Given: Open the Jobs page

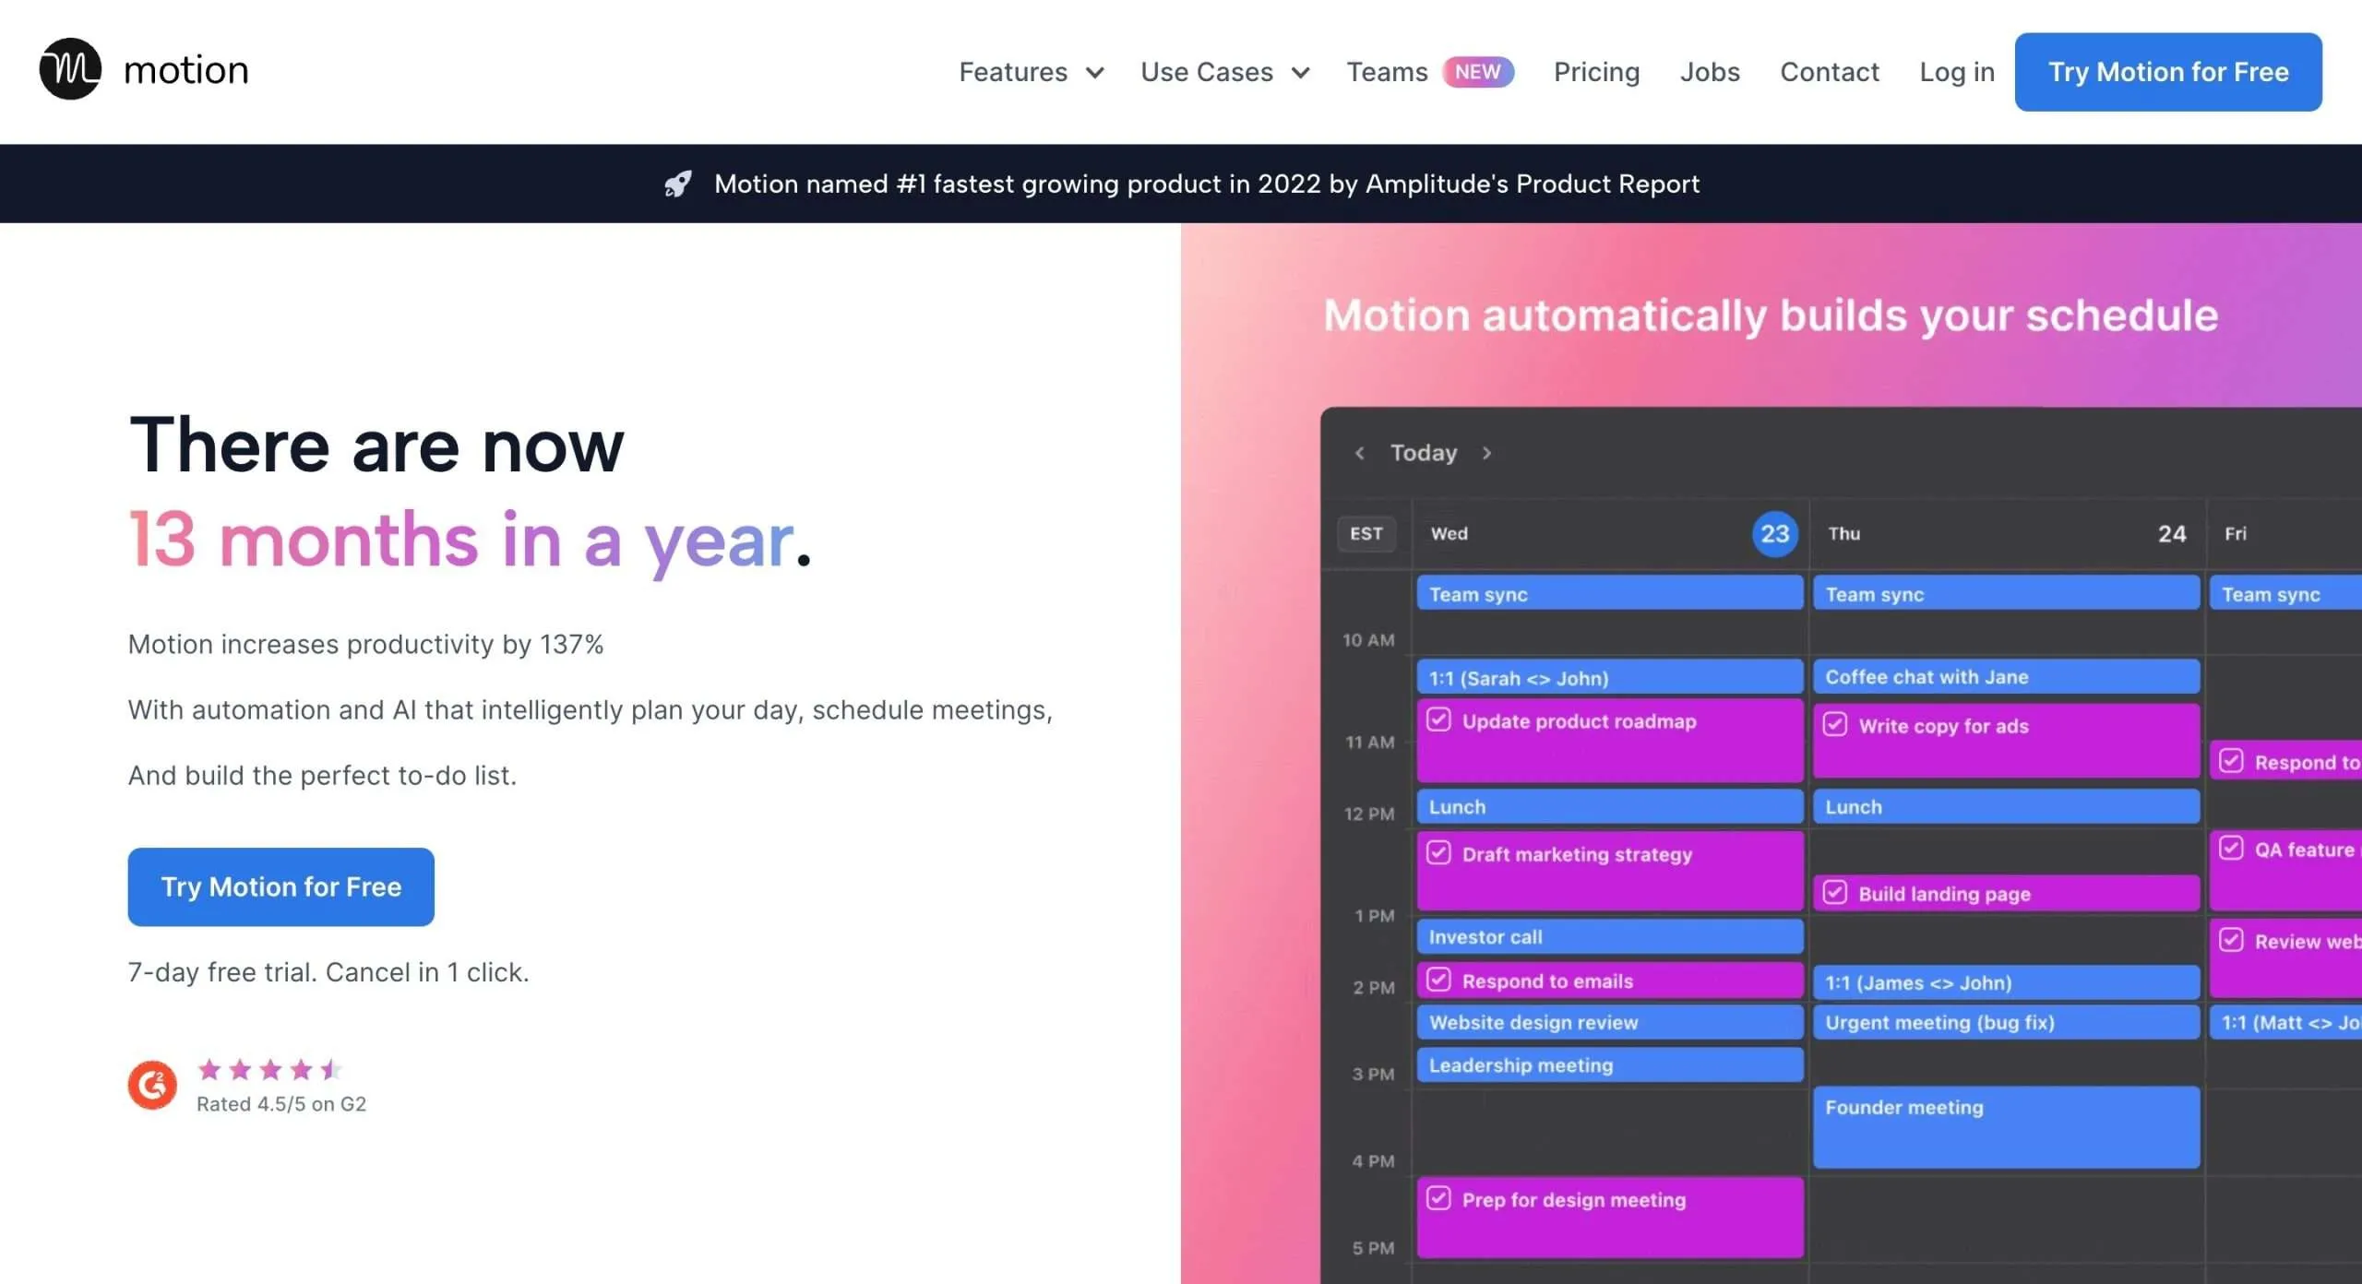Looking at the screenshot, I should click(1708, 71).
